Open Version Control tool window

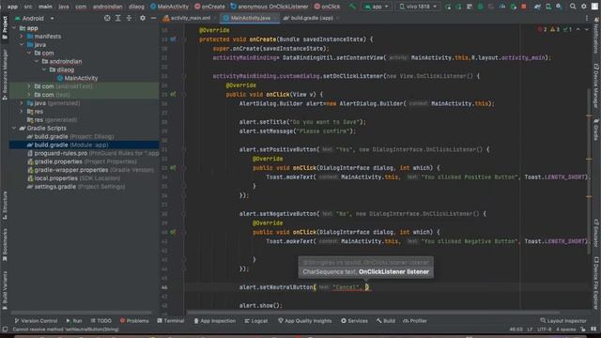[36, 321]
